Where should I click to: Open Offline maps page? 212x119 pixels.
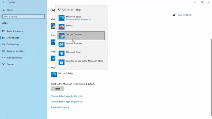coord(13,44)
